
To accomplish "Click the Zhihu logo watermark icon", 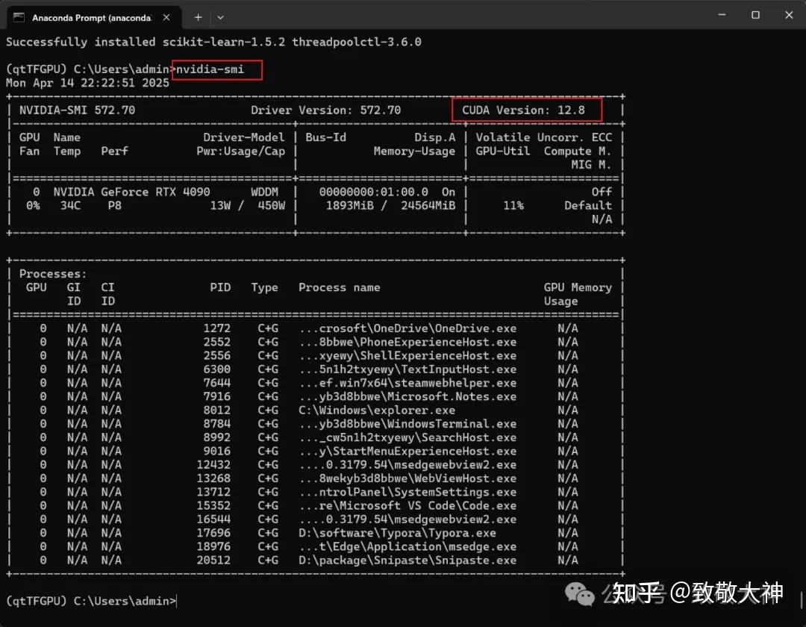I will (580, 593).
